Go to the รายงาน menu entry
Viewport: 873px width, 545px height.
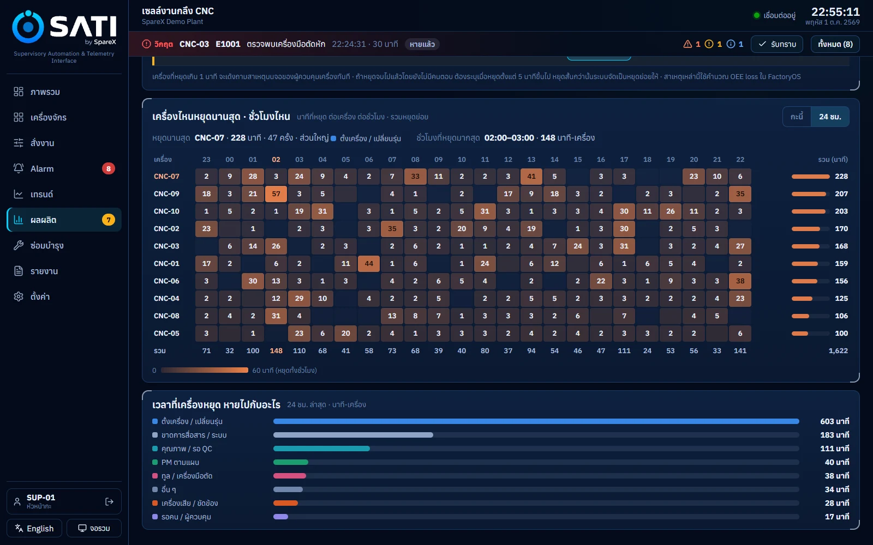64,271
